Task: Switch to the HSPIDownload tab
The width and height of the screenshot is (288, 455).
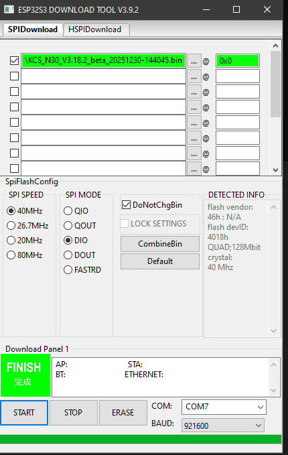Action: [x=96, y=29]
